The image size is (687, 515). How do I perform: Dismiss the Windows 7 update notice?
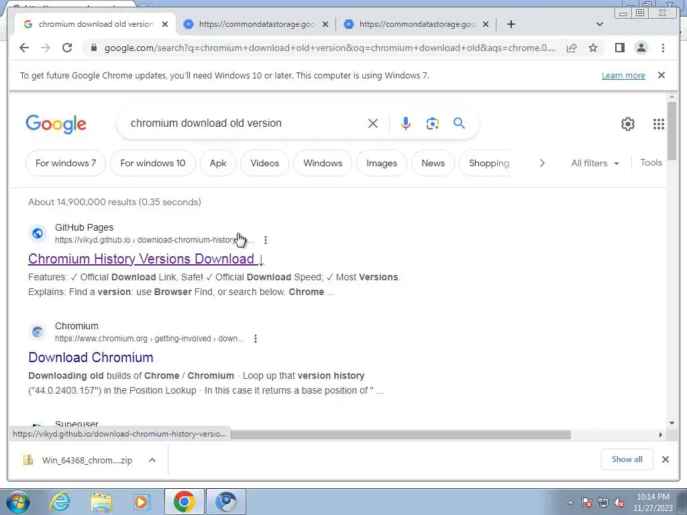click(x=662, y=75)
